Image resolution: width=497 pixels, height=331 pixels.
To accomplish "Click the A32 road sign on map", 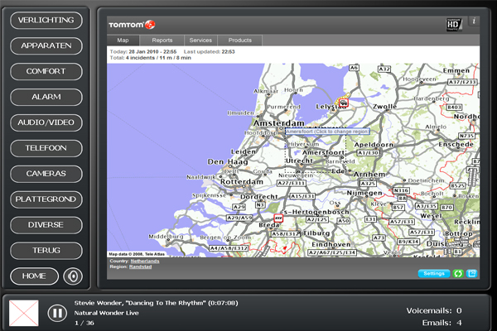I will [x=384, y=69].
